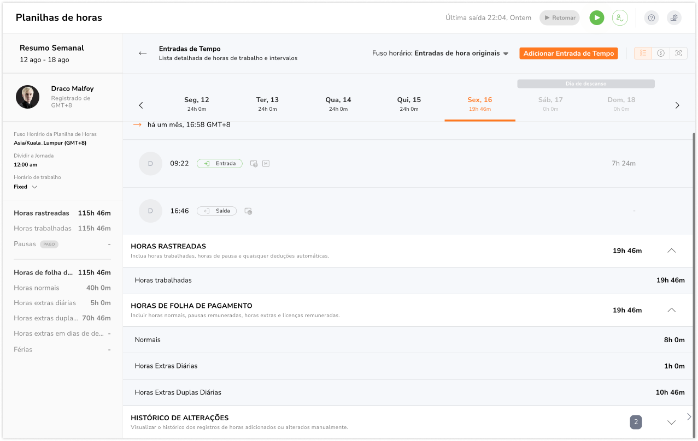This screenshot has height=441, width=698.
Task: Click Draco Malfoy's profile photo
Action: tap(27, 97)
